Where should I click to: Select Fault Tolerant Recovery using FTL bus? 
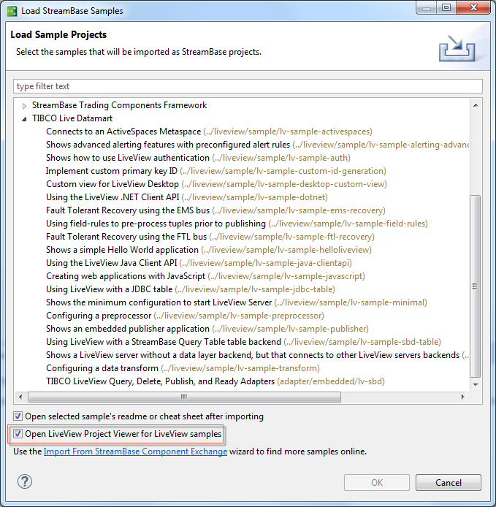pos(210,237)
